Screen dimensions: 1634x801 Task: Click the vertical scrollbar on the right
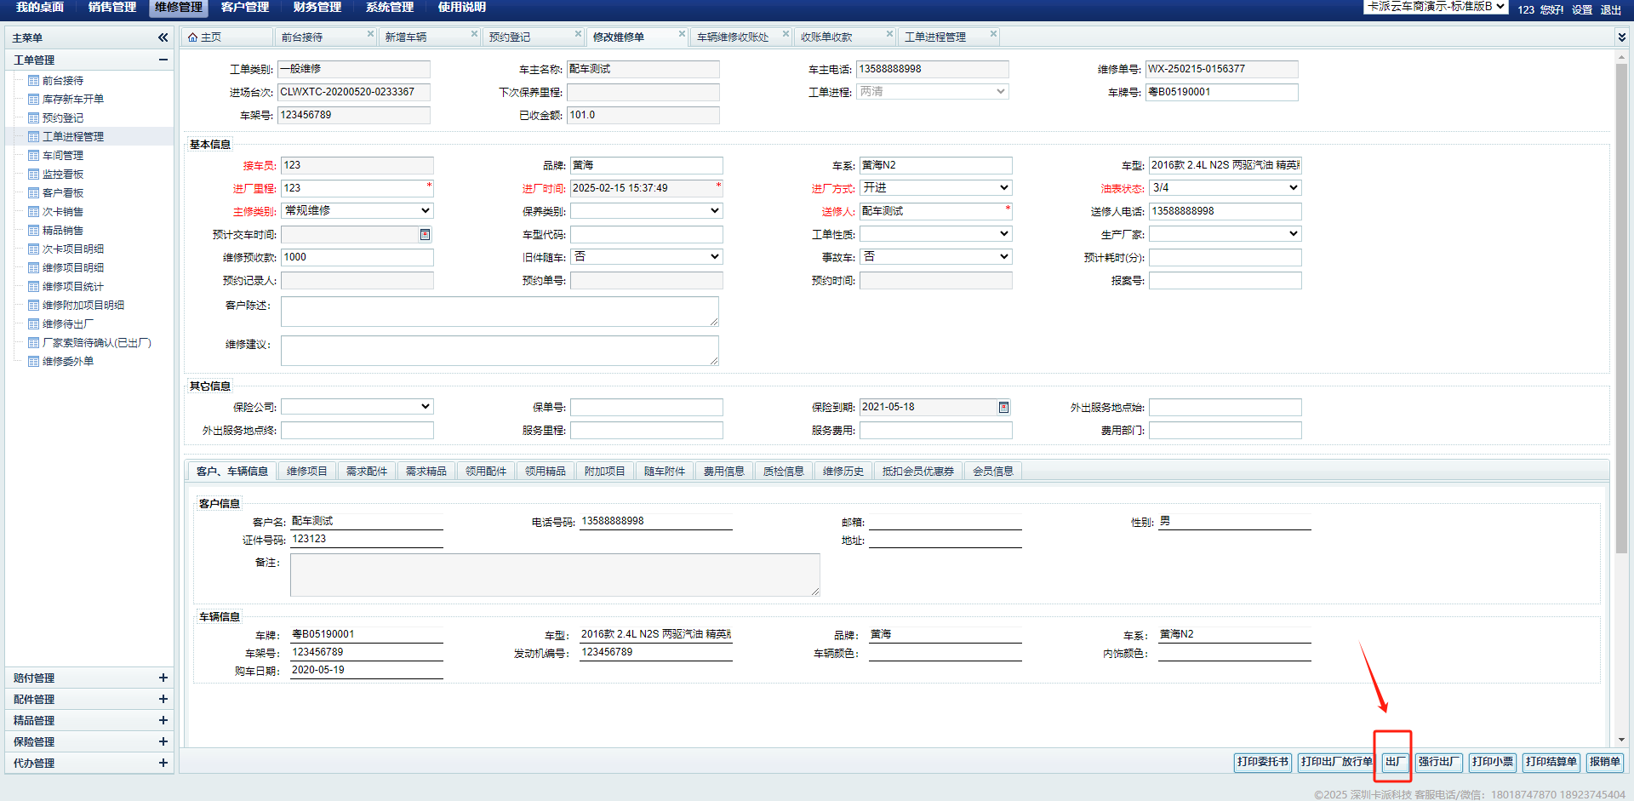1620,306
